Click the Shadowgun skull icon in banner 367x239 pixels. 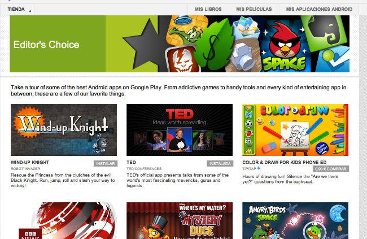(182, 59)
